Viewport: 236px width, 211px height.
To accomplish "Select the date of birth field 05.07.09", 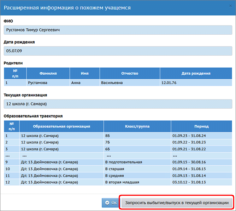I will tap(118, 51).
